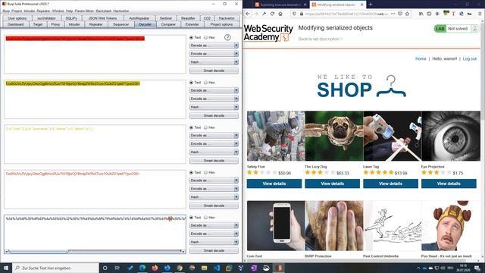Open 'Decode as' dropdown in first panel
This screenshot has width=485, height=273.
[214, 45]
